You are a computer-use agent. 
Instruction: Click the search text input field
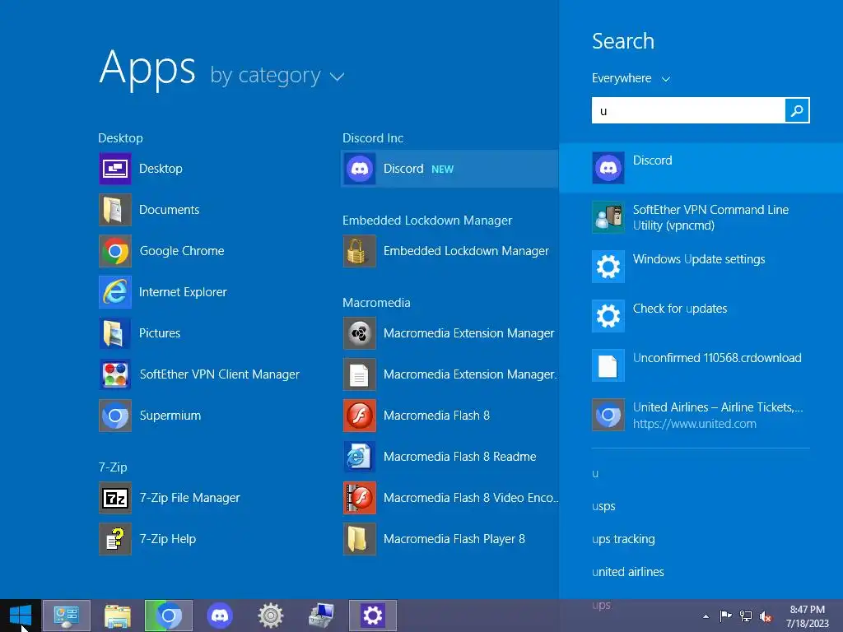tap(688, 111)
